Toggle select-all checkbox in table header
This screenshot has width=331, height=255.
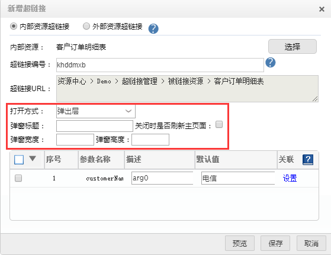19,160
